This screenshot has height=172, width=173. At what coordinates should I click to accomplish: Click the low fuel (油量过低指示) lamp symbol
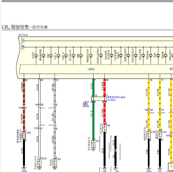[128, 56]
